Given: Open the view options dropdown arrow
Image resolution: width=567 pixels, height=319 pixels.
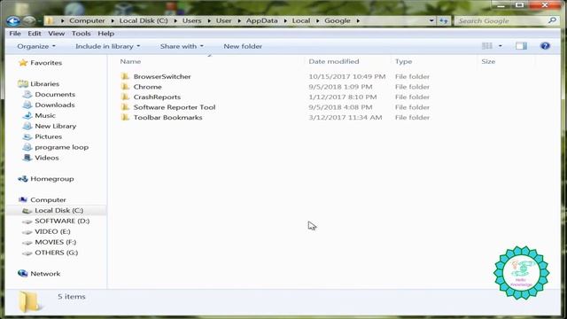Looking at the screenshot, I should pos(500,46).
